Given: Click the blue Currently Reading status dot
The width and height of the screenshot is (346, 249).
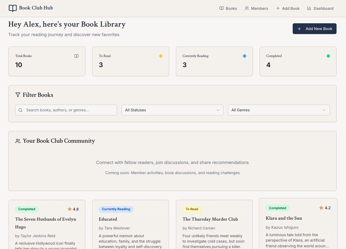Looking at the screenshot, I should (x=244, y=56).
